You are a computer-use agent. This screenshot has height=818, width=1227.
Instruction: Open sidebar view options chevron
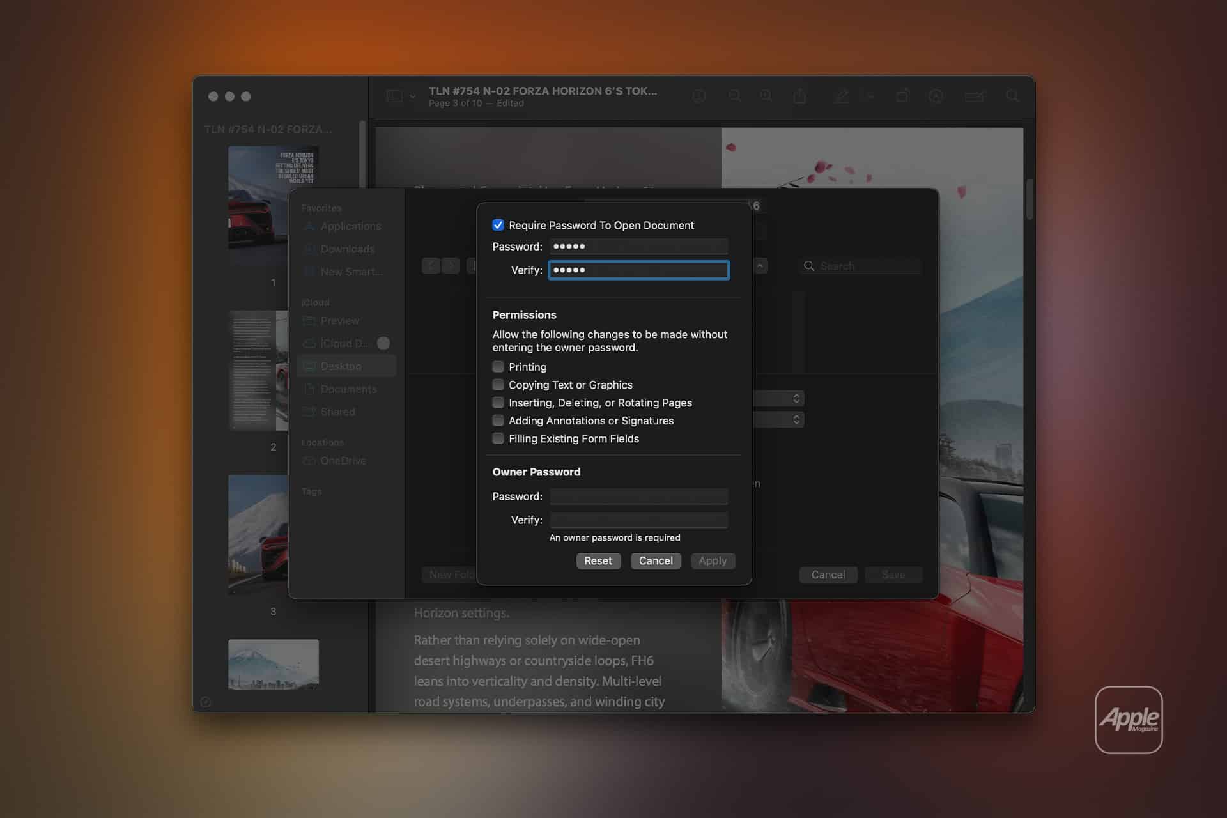[413, 96]
